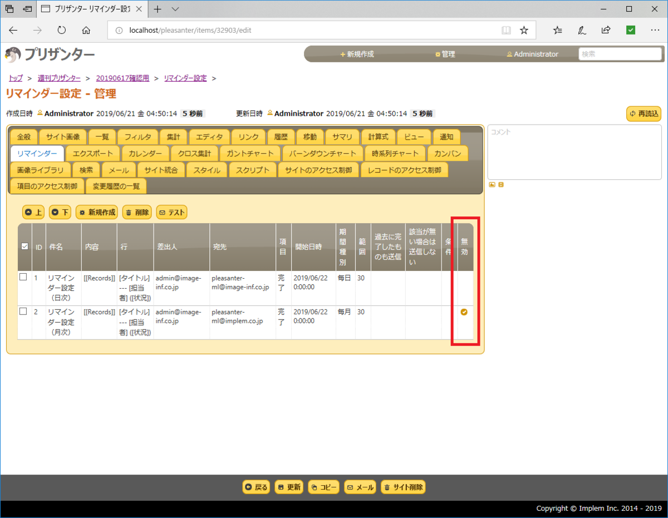Insert an image using the picture icon

[492, 184]
